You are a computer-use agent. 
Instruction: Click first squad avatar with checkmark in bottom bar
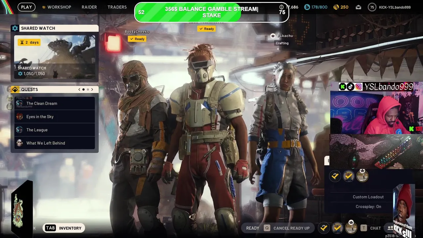coord(324,228)
